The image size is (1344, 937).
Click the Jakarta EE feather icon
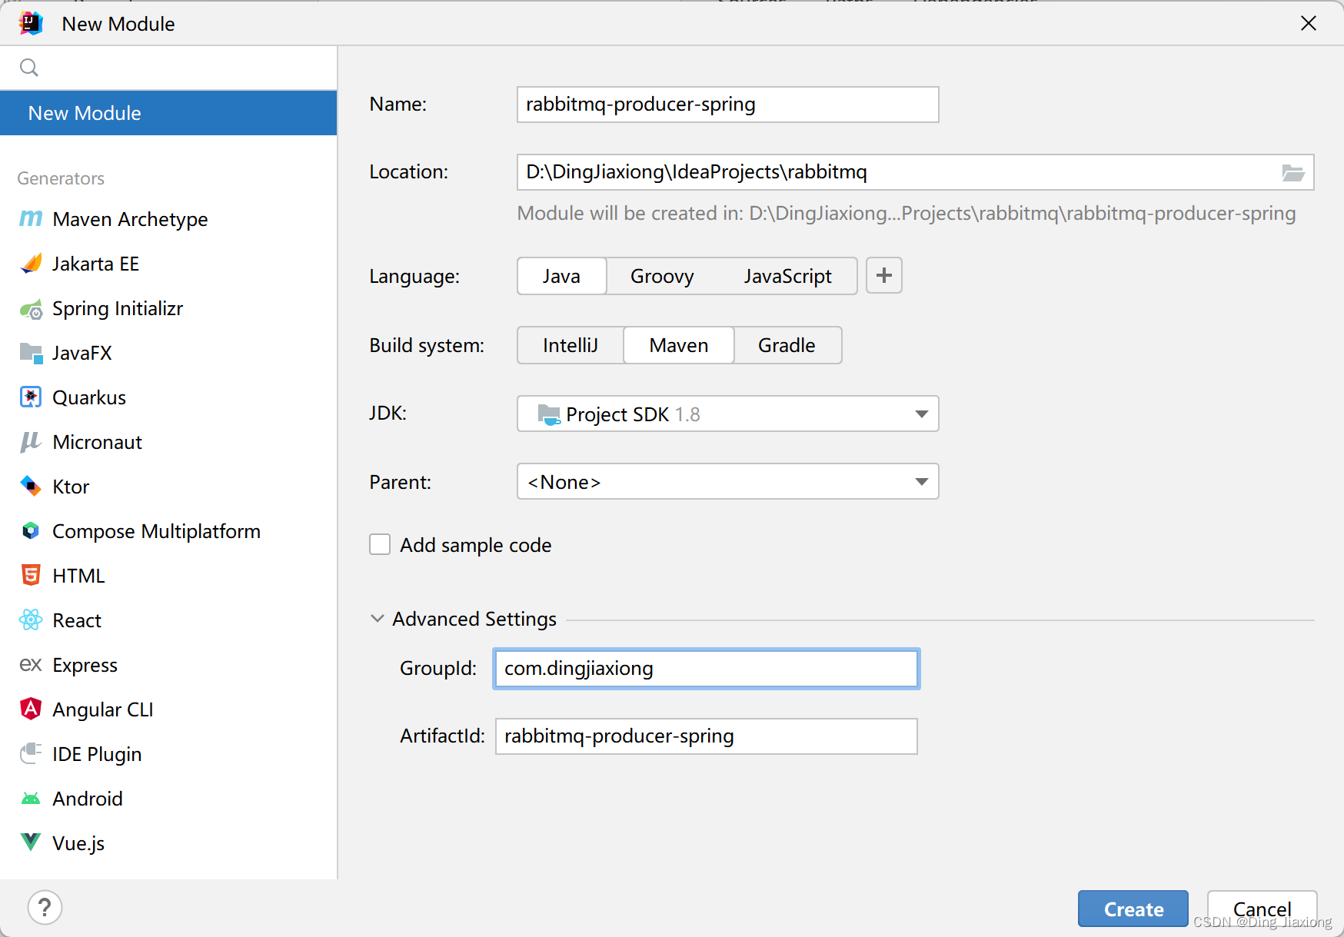(x=31, y=264)
